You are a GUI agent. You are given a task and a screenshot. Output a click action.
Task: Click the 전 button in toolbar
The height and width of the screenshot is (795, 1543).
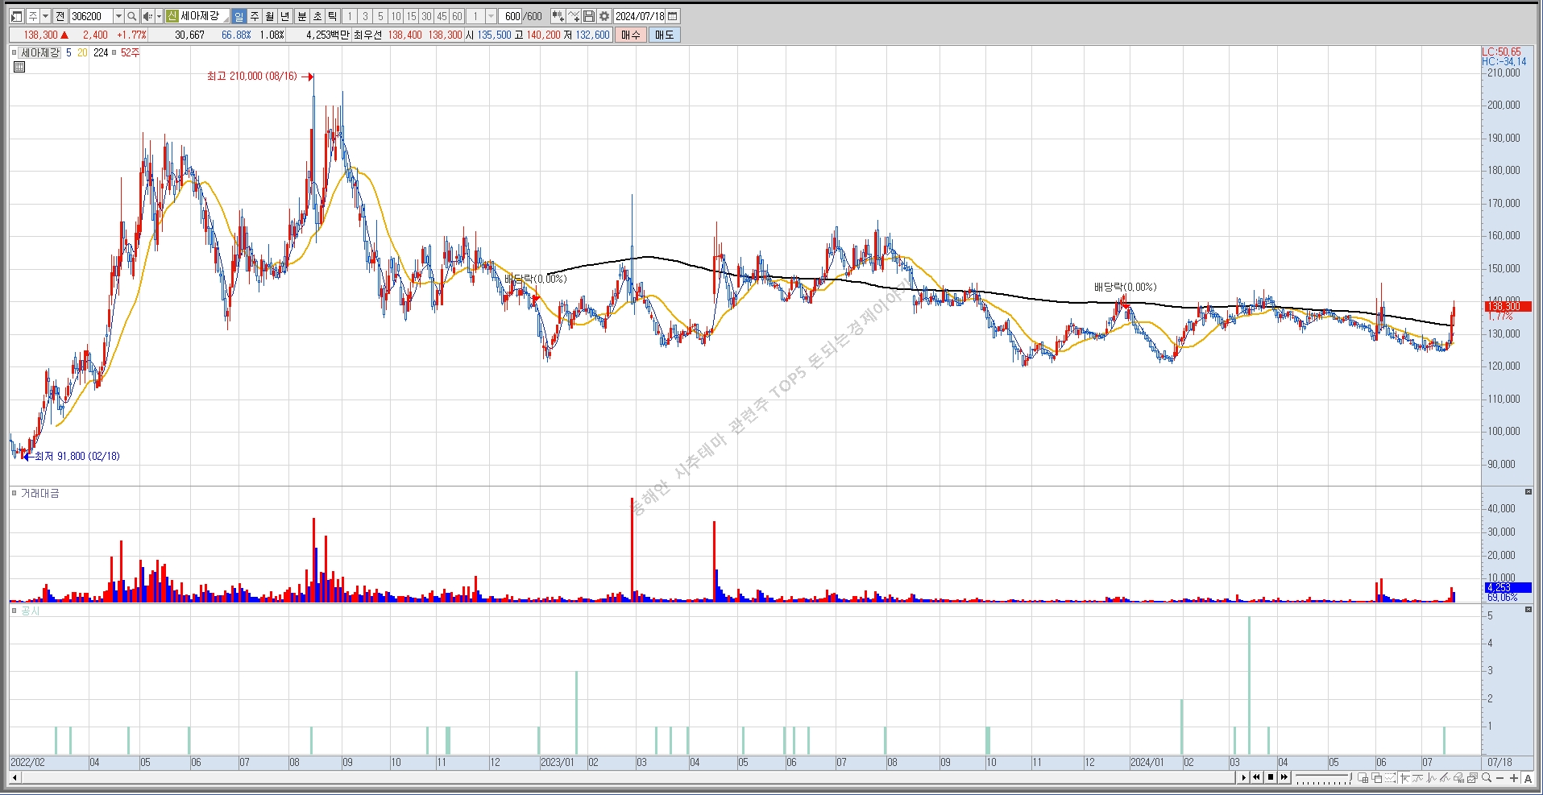tap(60, 16)
